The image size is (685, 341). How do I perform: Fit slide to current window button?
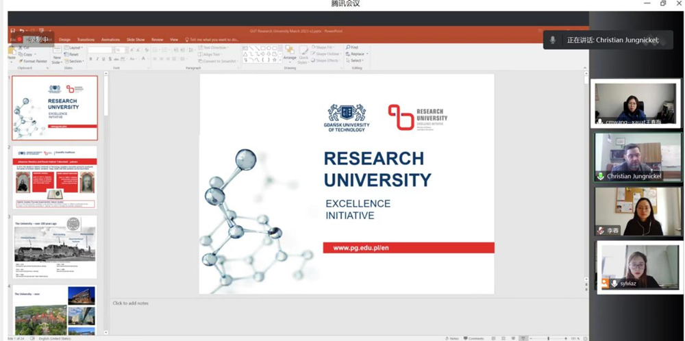pos(586,338)
